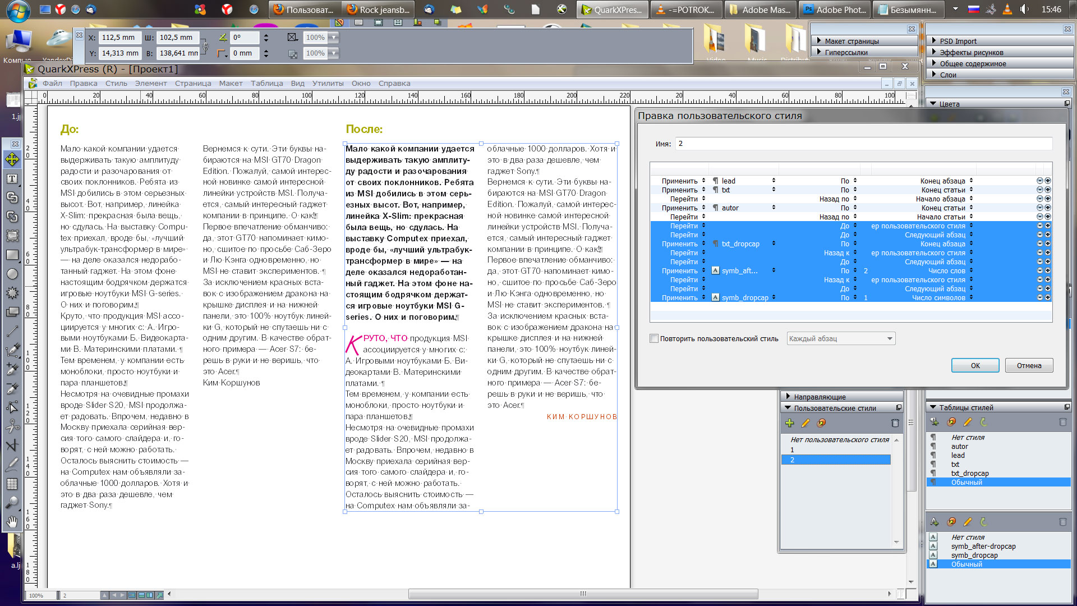This screenshot has height=606, width=1077.
Task: Open the Файл menu
Action: pyautogui.click(x=52, y=83)
